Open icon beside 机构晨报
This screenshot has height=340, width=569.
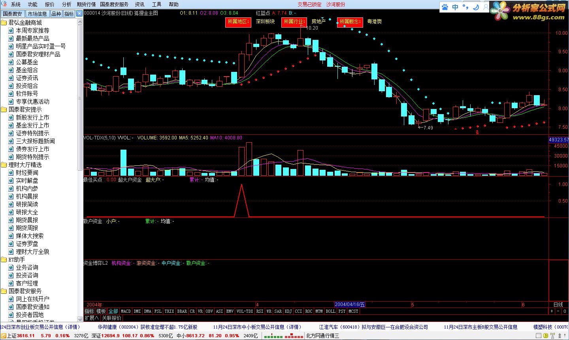pyautogui.click(x=11, y=196)
